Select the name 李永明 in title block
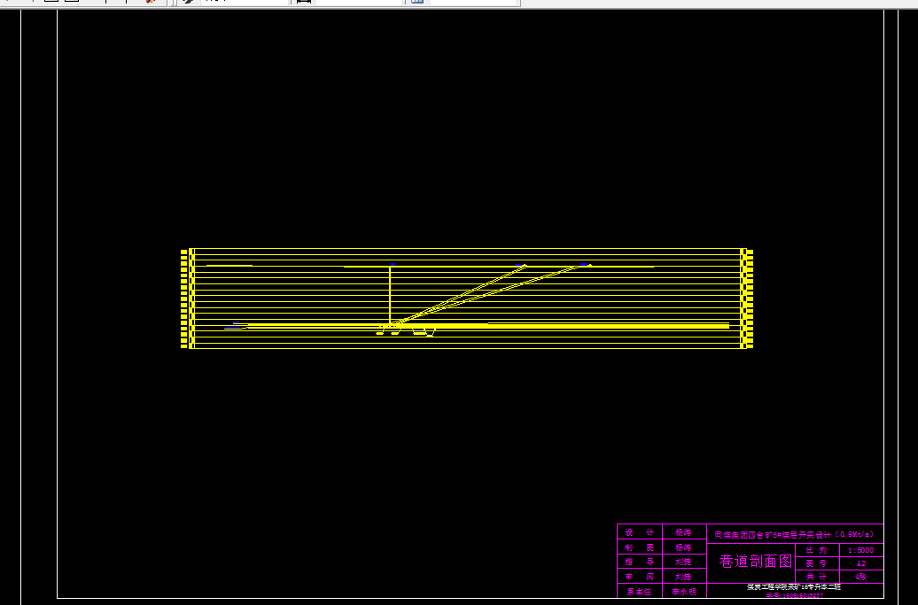This screenshot has width=918, height=605. point(684,591)
